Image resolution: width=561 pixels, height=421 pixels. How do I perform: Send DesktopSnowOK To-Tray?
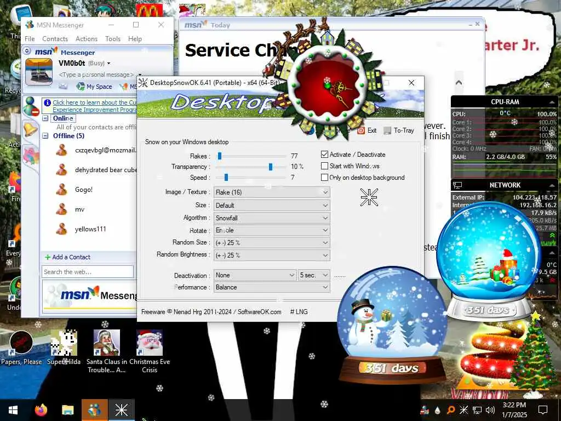pos(399,130)
